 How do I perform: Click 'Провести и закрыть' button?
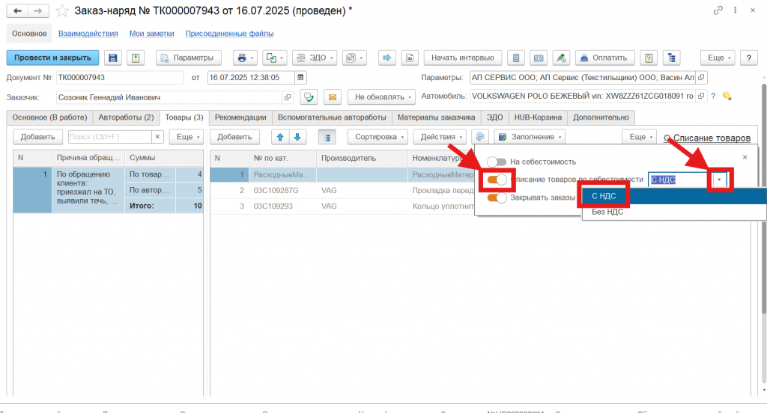tap(52, 58)
